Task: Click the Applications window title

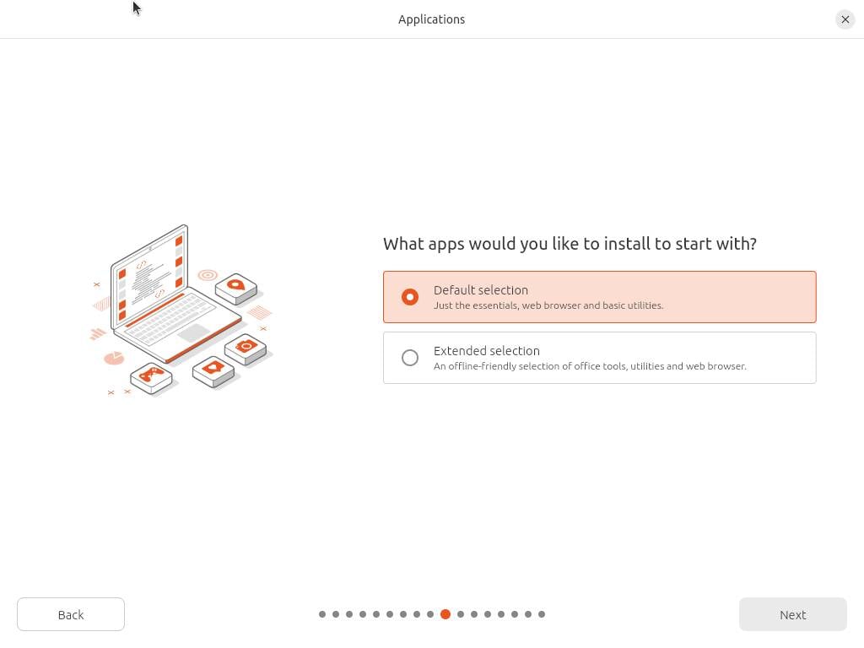Action: click(431, 19)
